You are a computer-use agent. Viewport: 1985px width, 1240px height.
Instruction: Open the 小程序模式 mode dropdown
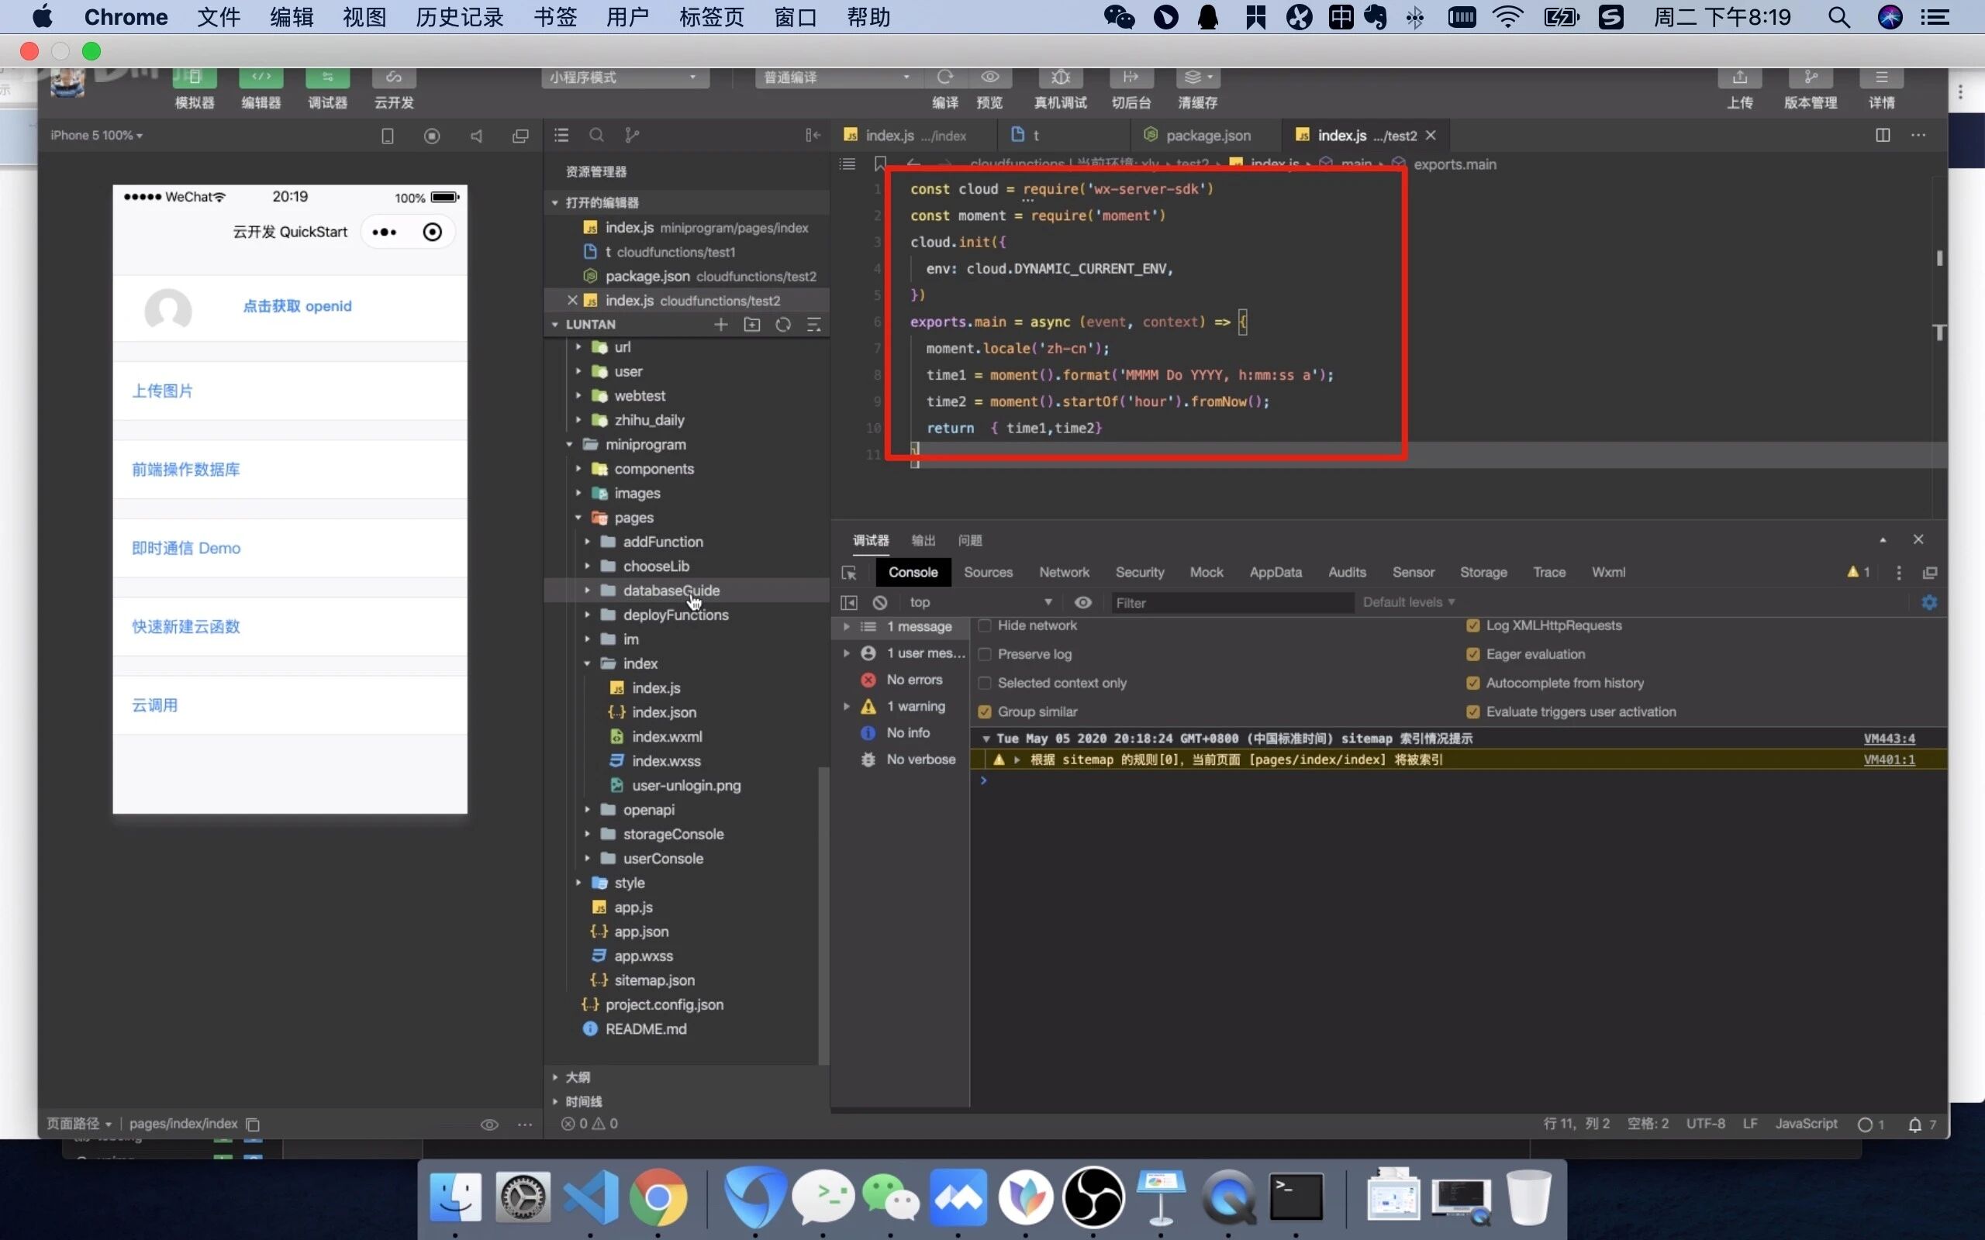pos(625,77)
